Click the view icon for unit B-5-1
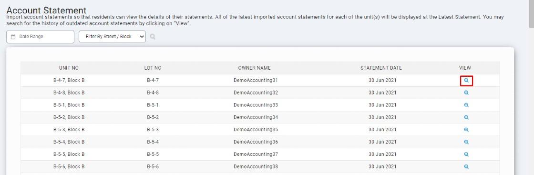The height and width of the screenshot is (175, 534). click(x=466, y=105)
